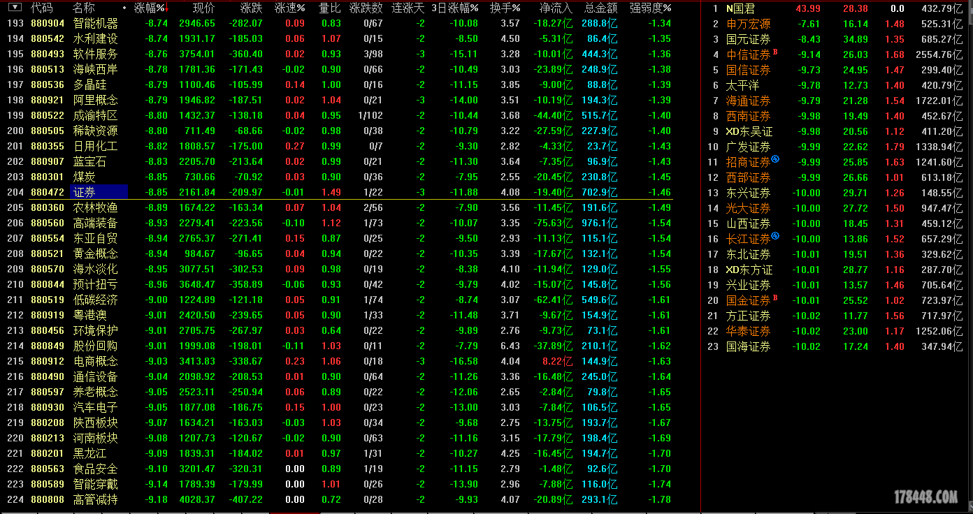
Task: Select the 多晶硅 sector name
Action: pos(90,85)
